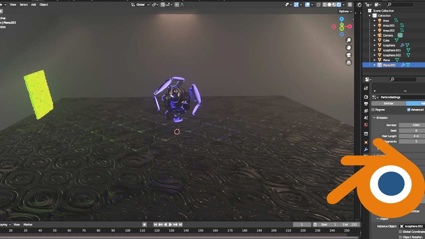Select Area.002 in outliner
The image size is (425, 239).
coord(389,31)
